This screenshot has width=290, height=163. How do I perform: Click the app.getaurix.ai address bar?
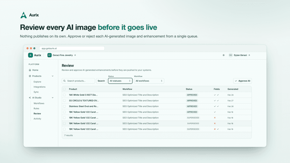click(72, 48)
